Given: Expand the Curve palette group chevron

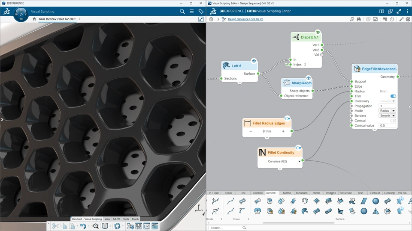Looking at the screenshot, I should (x=248, y=219).
